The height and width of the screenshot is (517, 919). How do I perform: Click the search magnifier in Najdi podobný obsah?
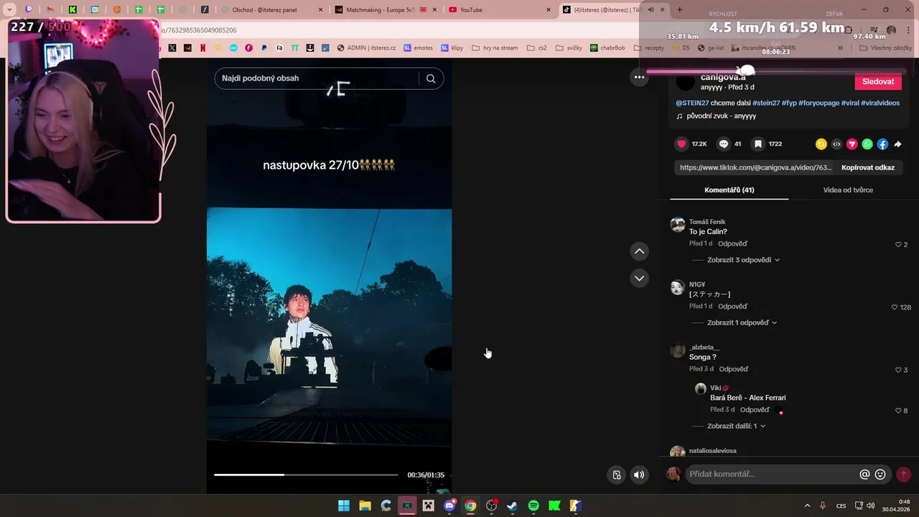[x=431, y=79]
